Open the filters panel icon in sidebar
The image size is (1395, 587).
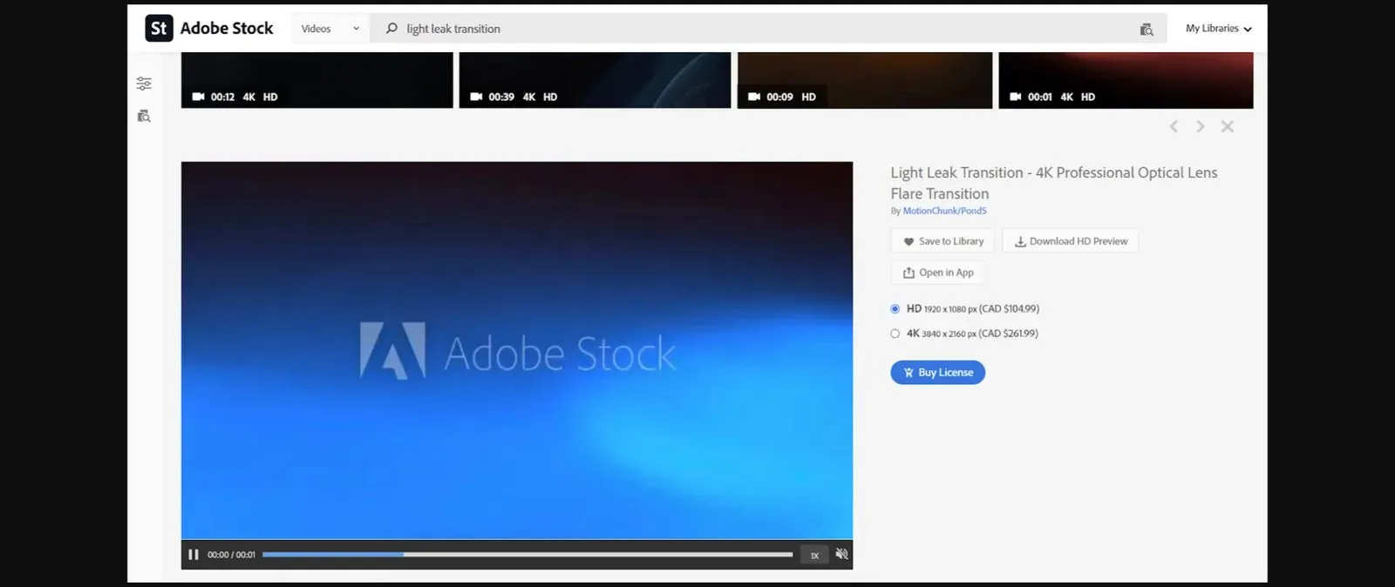[144, 84]
